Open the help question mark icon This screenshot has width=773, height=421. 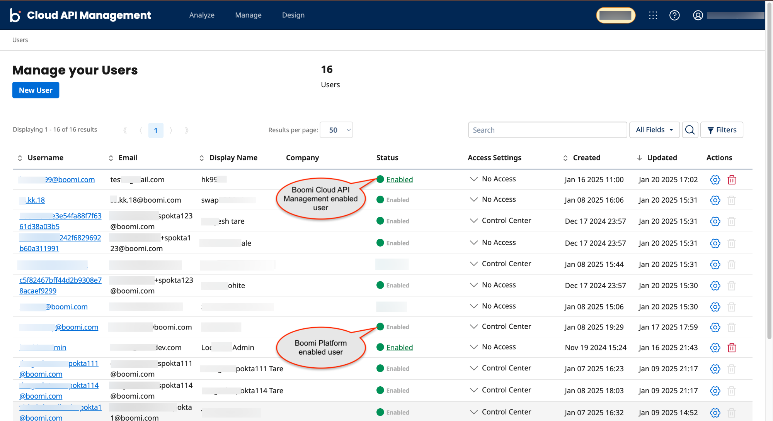[674, 15]
